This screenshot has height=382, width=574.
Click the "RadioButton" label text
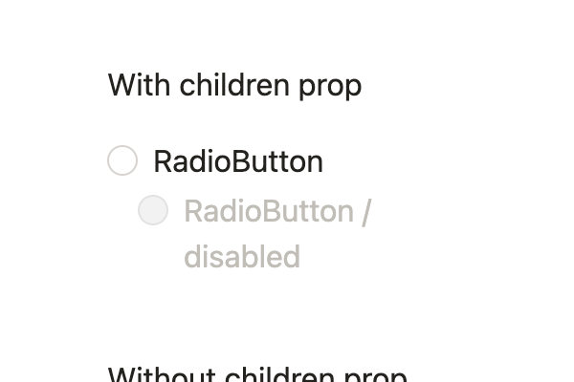tap(237, 161)
